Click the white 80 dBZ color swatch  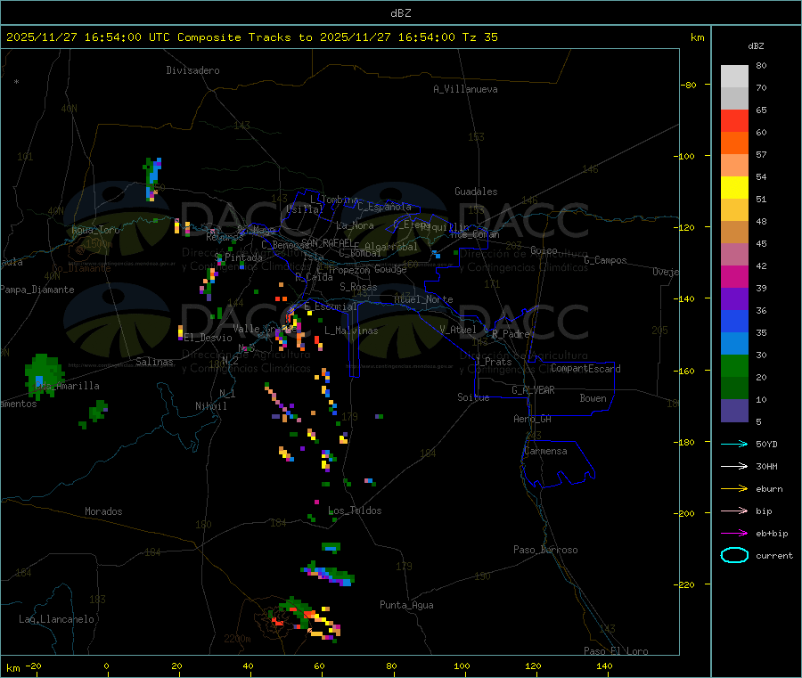pos(734,77)
